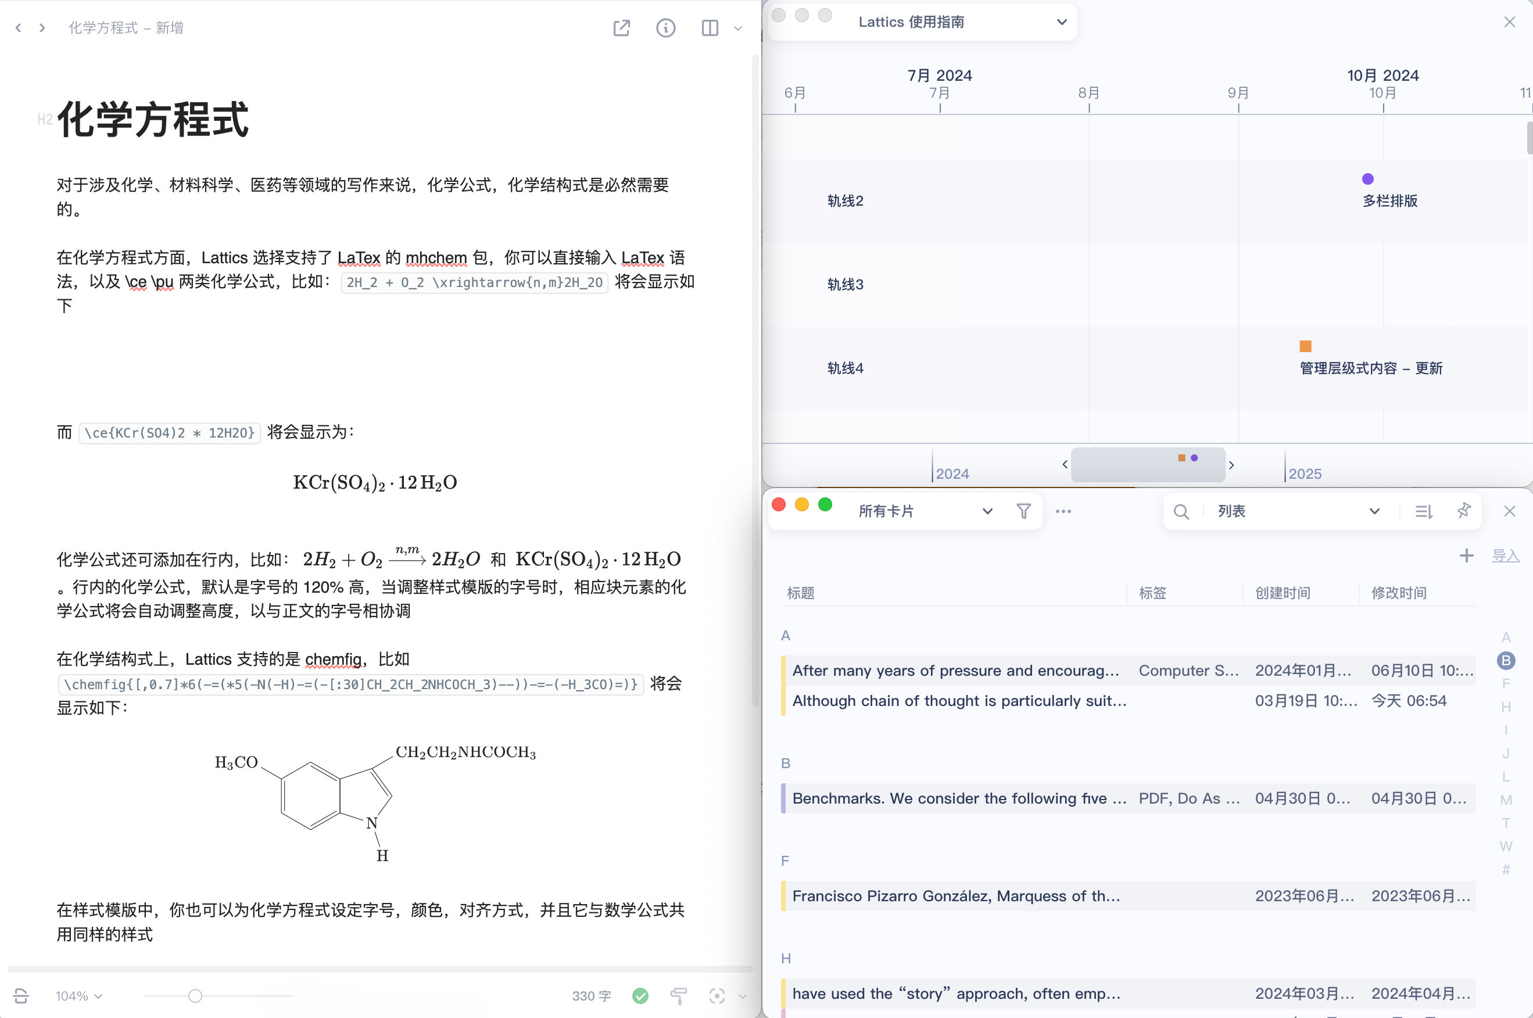The image size is (1533, 1018).
Task: Open the Lattics 使用指南 dropdown
Action: [x=962, y=22]
